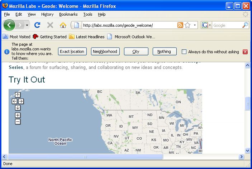Open the back/forward history dropdown arrow
252x169 pixels.
coord(27,25)
